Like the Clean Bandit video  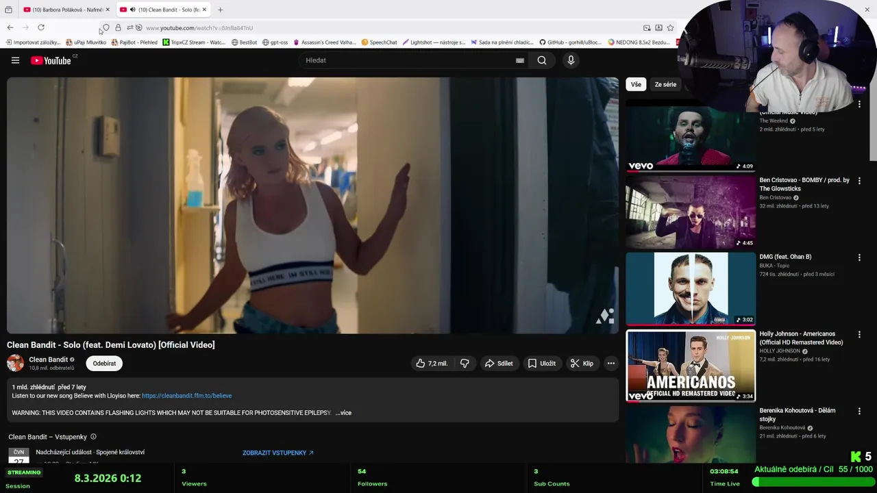[432, 364]
